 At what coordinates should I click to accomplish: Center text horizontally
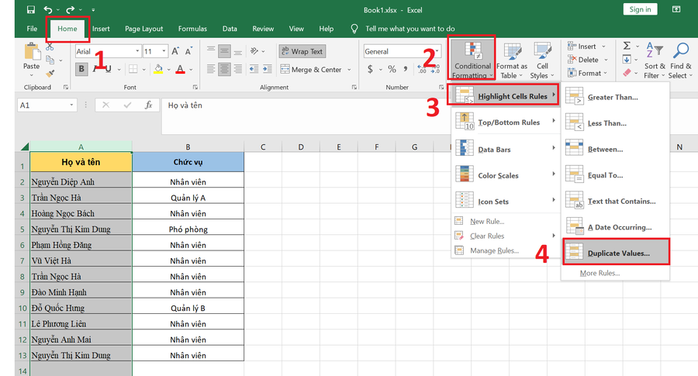point(224,69)
